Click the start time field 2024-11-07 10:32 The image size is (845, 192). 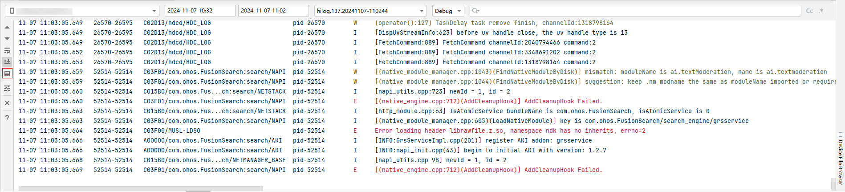pyautogui.click(x=200, y=11)
